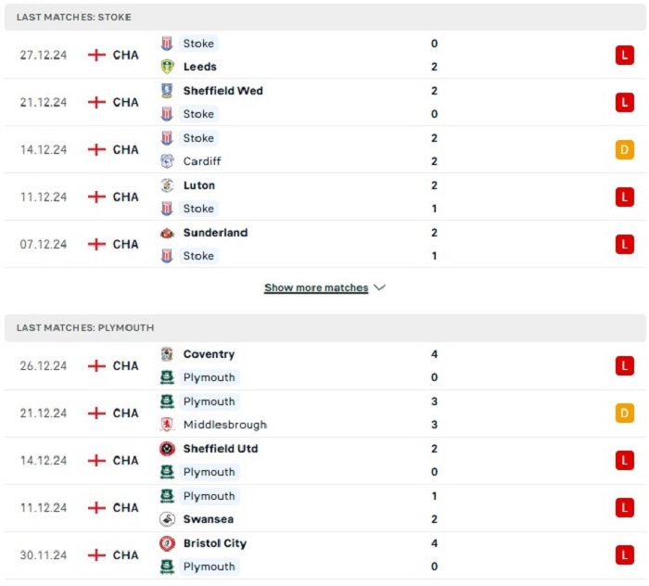Open the Last Matches: Stoke section header

tap(324, 17)
